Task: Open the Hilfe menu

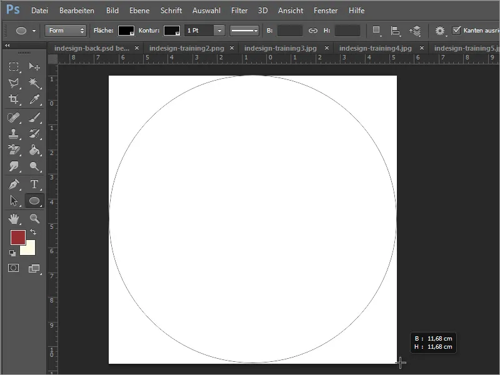Action: pyautogui.click(x=356, y=11)
